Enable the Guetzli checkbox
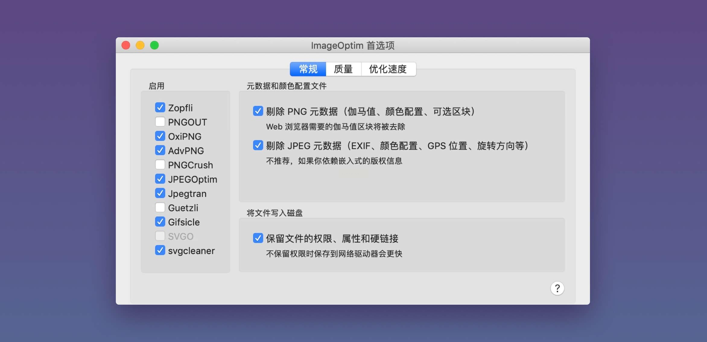 (x=160, y=207)
